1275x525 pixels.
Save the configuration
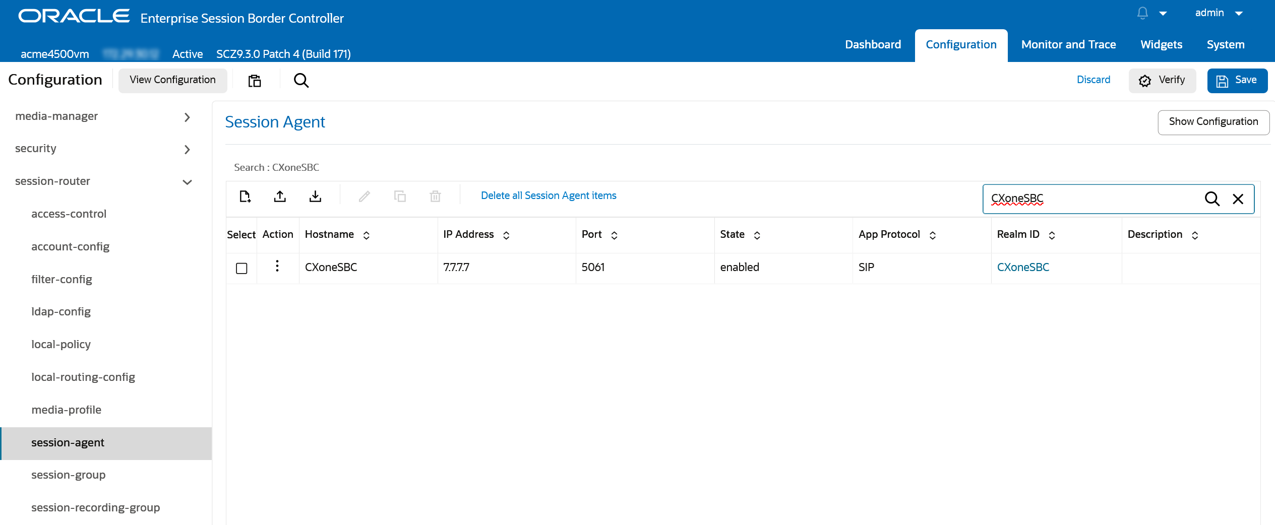click(1237, 81)
